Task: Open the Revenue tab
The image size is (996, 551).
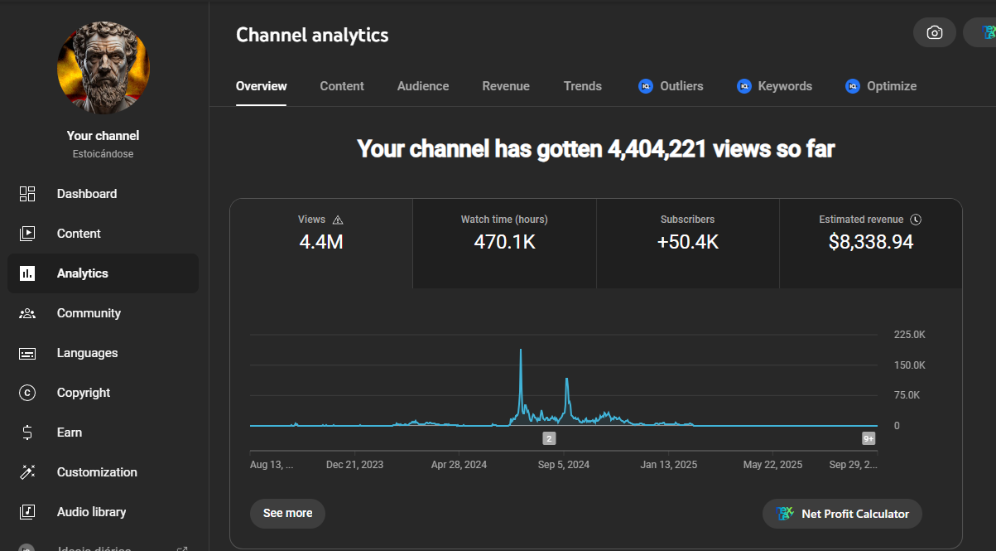Action: 506,86
